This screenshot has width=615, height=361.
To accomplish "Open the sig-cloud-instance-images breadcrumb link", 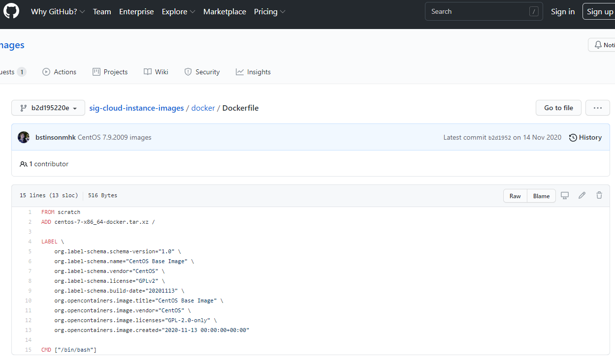I will (136, 108).
